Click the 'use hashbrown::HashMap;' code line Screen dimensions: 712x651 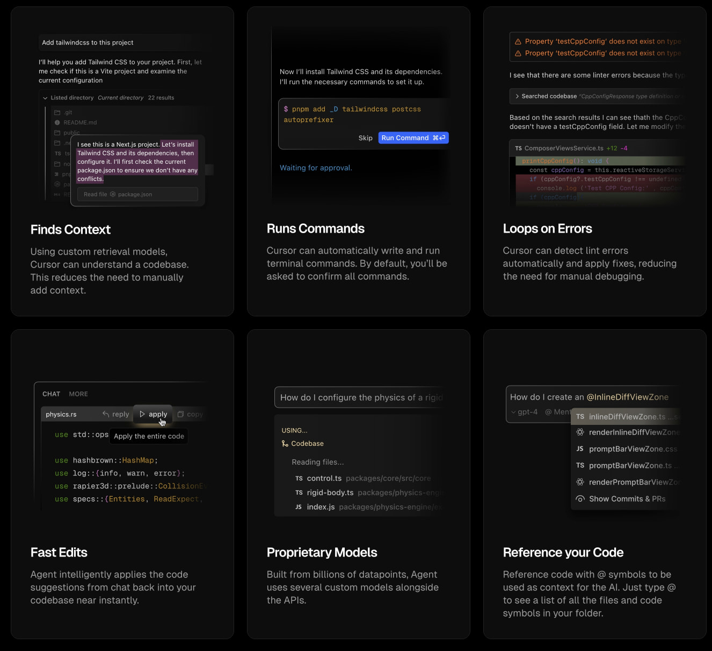106,460
